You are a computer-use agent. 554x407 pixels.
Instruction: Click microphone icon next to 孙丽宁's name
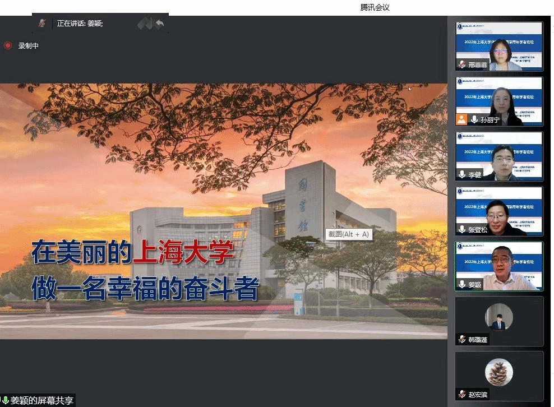tap(474, 119)
